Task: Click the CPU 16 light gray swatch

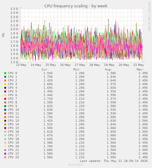Action: tap(5, 132)
